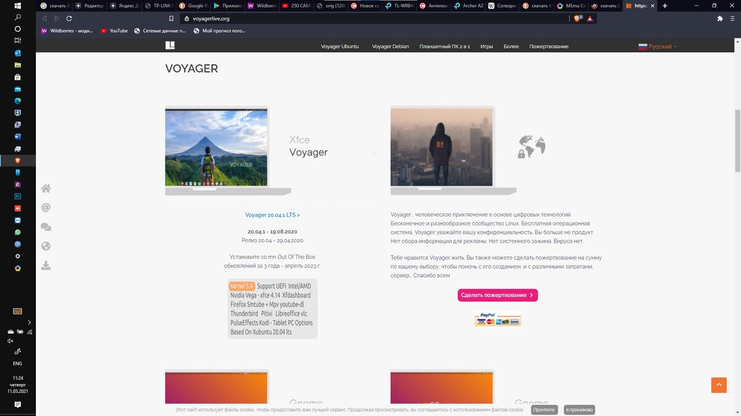Viewport: 741px width, 416px height.
Task: Open the Wildberries bookmark
Action: pyautogui.click(x=66, y=30)
